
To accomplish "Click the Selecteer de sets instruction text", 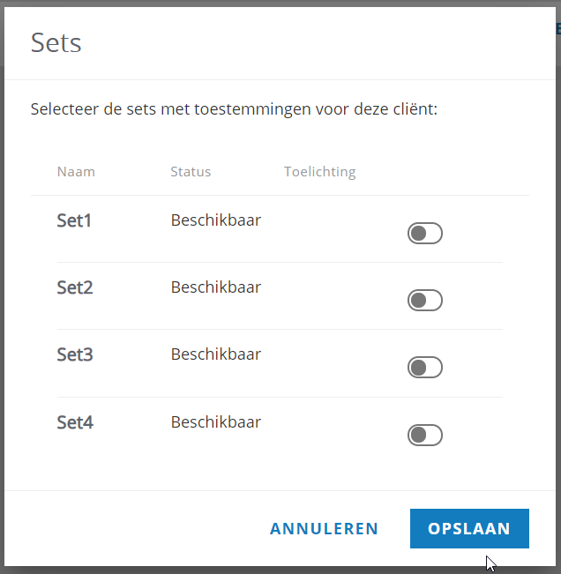I will [234, 109].
